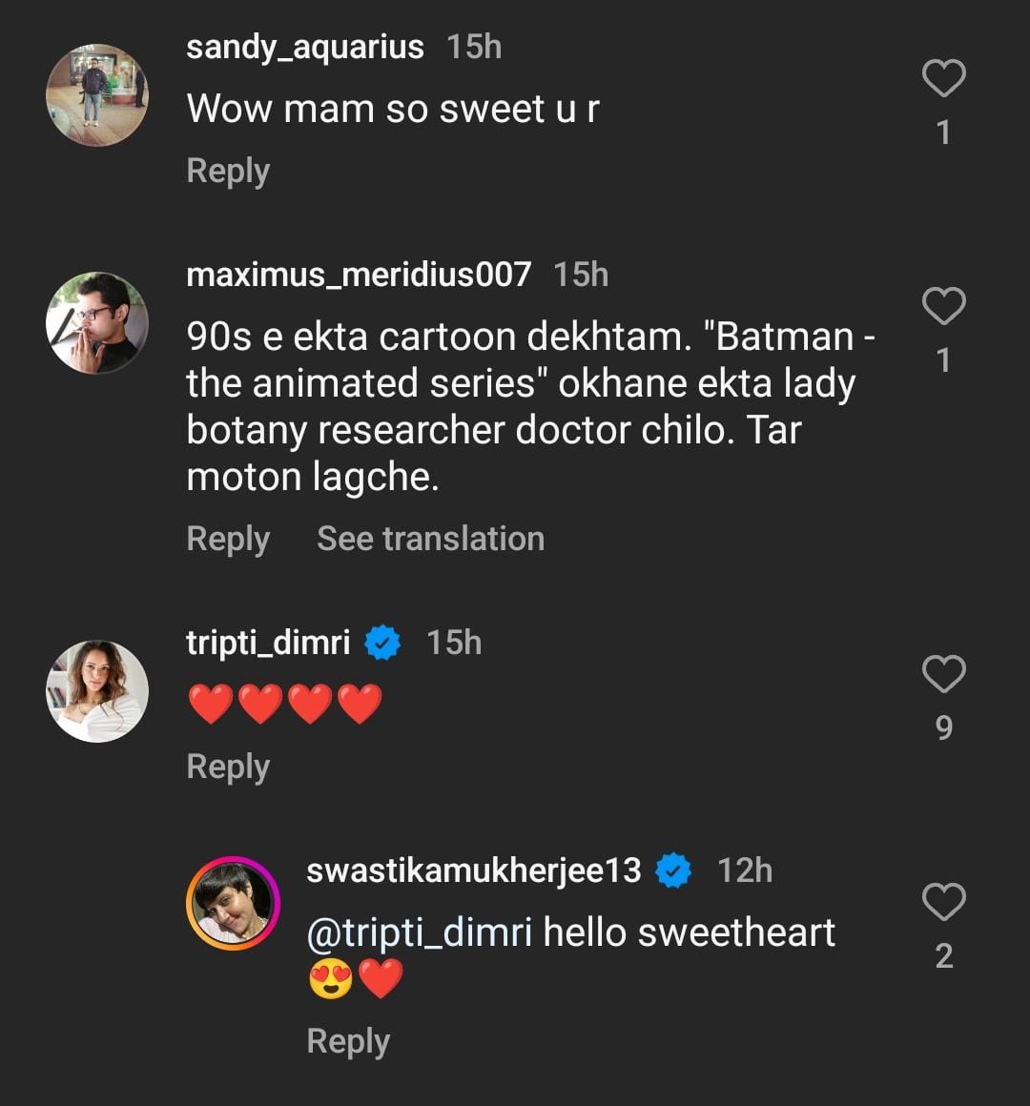Open the tripti_dimri username link
Image resolution: width=1030 pixels, height=1106 pixels.
click(268, 643)
